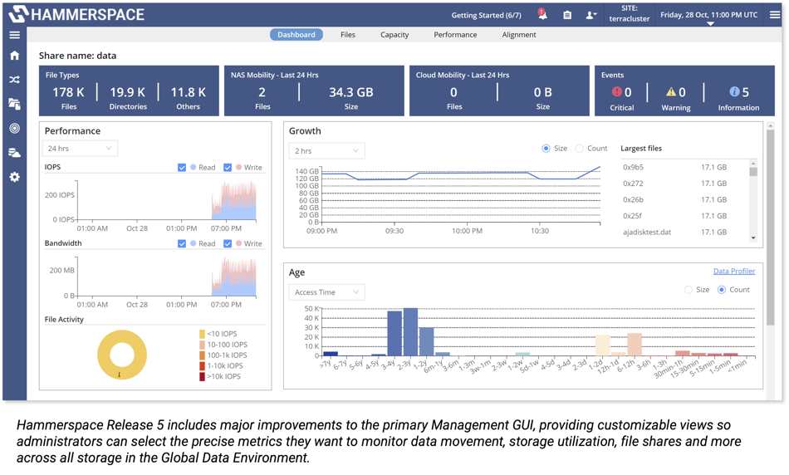Open the cloud storage sidebar icon
The height and width of the screenshot is (475, 789).
(15, 153)
